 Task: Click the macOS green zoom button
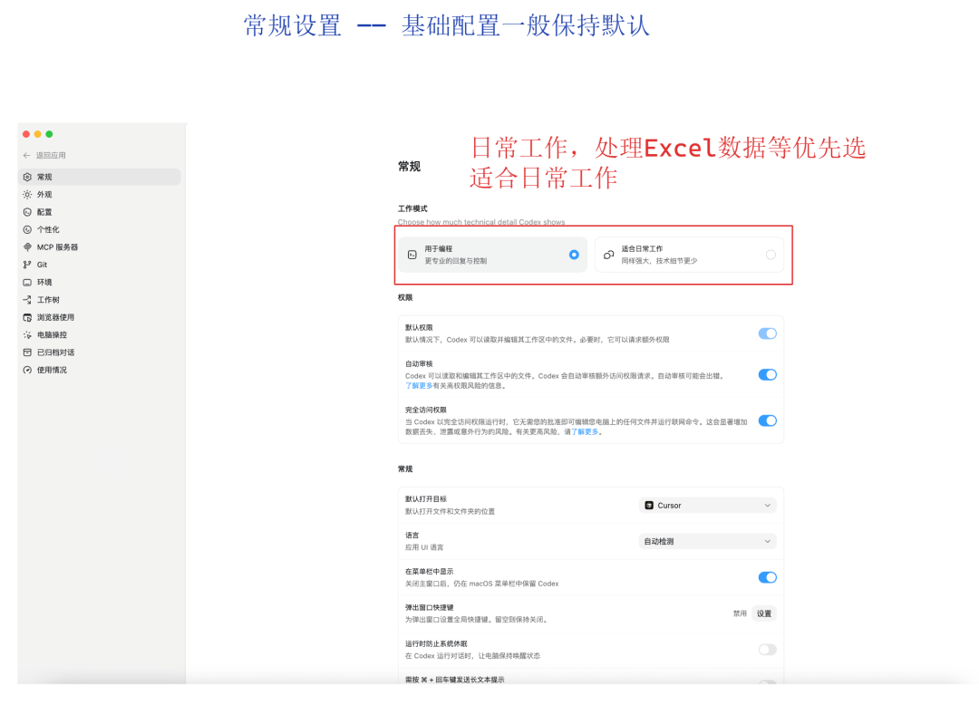(x=49, y=134)
